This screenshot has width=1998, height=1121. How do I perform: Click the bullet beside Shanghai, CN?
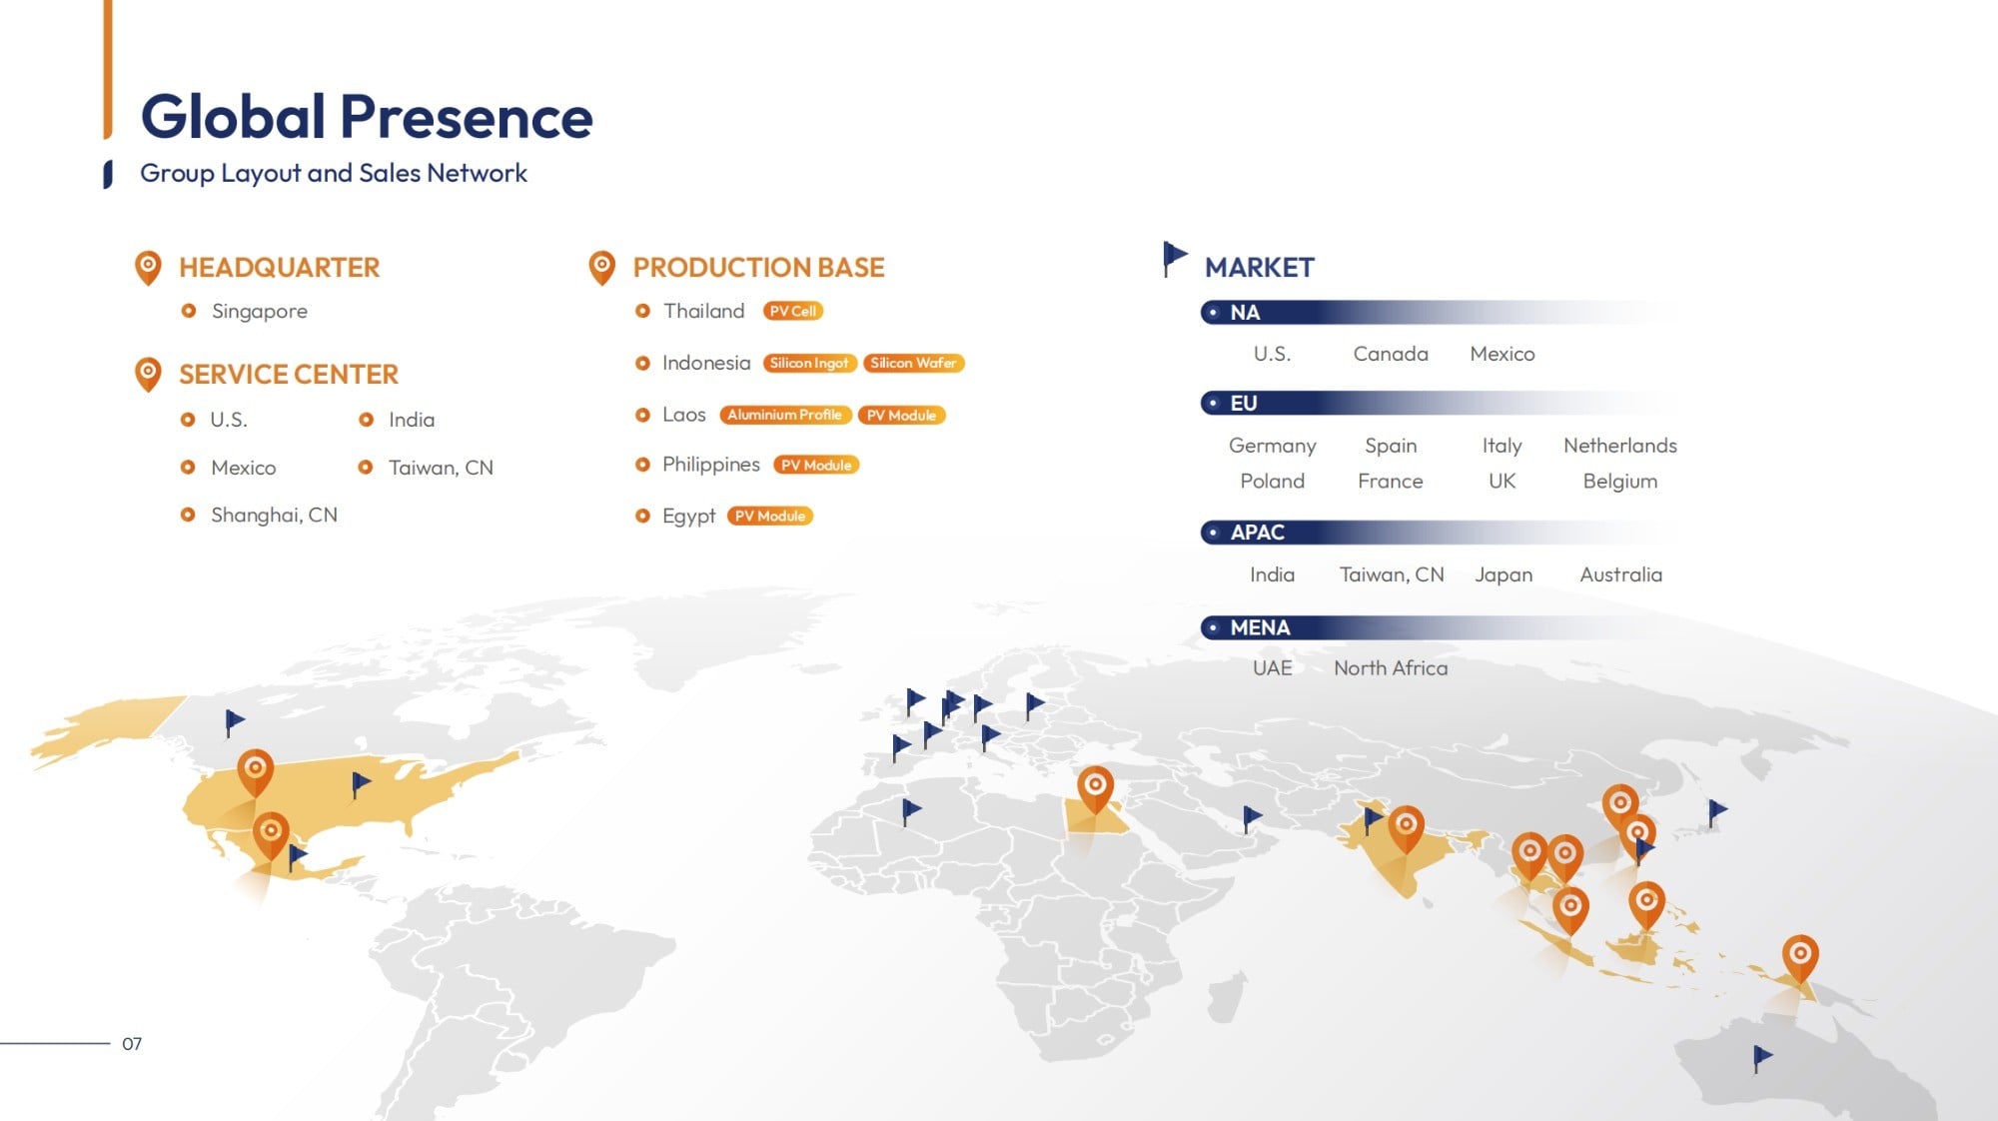click(x=188, y=515)
